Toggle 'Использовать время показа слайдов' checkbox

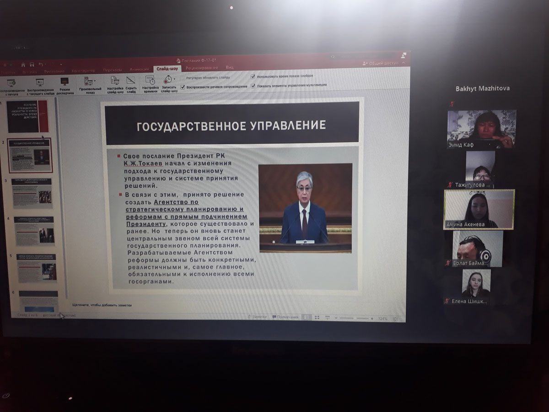tap(253, 77)
